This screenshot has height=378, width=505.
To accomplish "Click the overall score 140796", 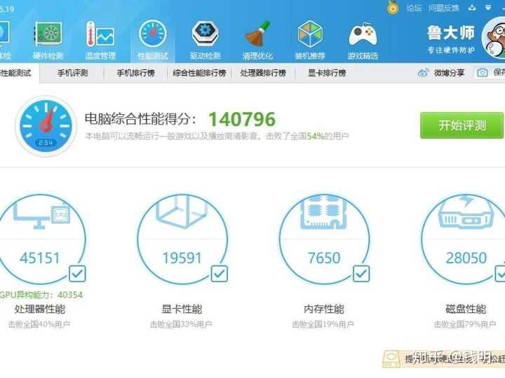I will tap(242, 119).
